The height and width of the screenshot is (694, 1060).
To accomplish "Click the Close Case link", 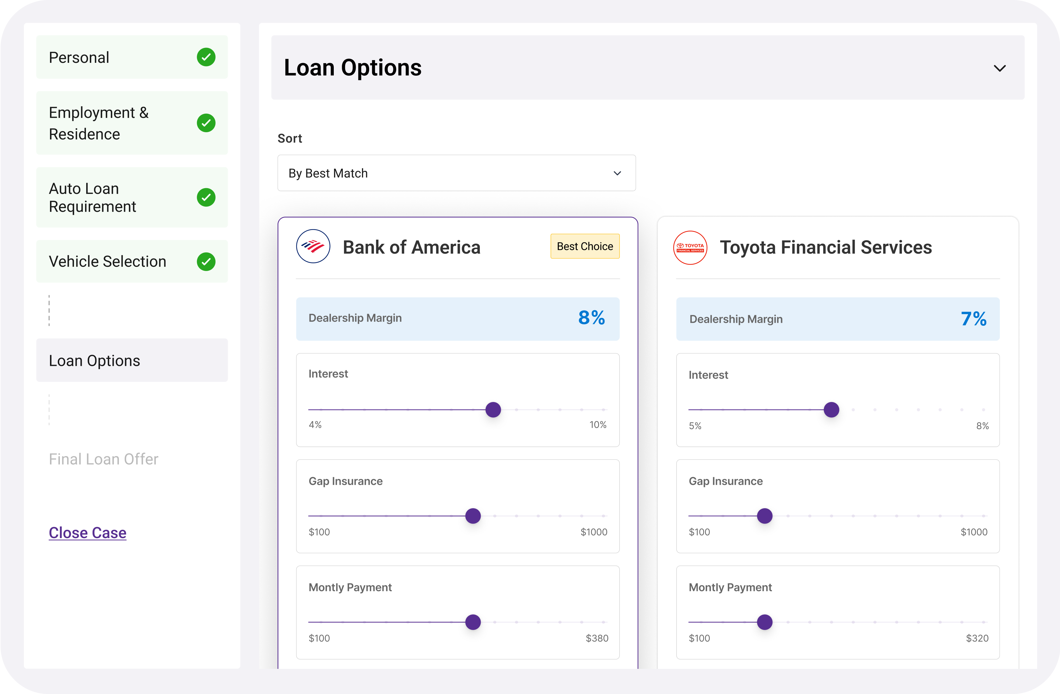I will pyautogui.click(x=87, y=532).
